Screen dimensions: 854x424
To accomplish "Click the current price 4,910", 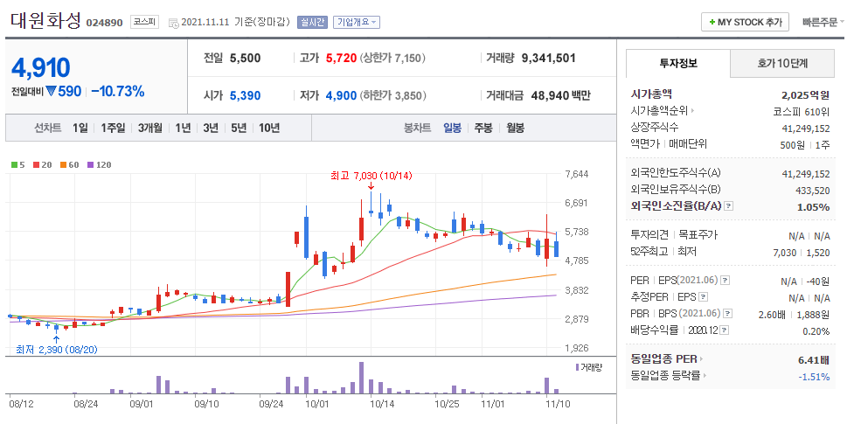I will coord(41,67).
